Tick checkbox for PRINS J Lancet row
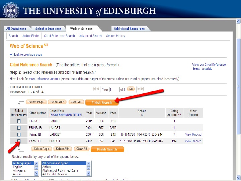This screenshot has width=241, height=181. (19, 121)
